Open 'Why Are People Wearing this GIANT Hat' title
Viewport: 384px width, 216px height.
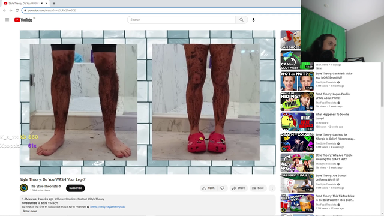334,157
